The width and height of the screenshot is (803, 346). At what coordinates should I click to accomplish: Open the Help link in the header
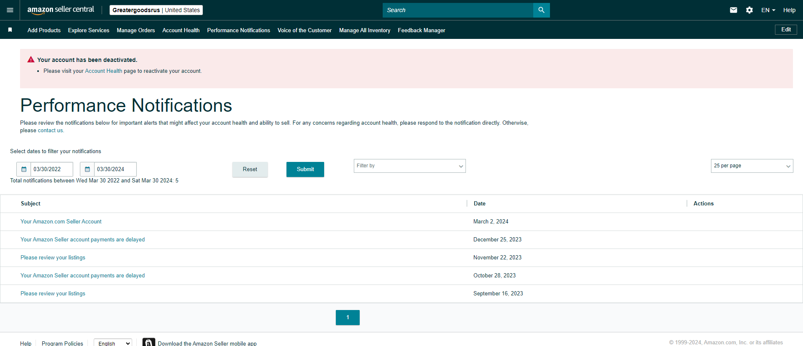[x=789, y=10]
